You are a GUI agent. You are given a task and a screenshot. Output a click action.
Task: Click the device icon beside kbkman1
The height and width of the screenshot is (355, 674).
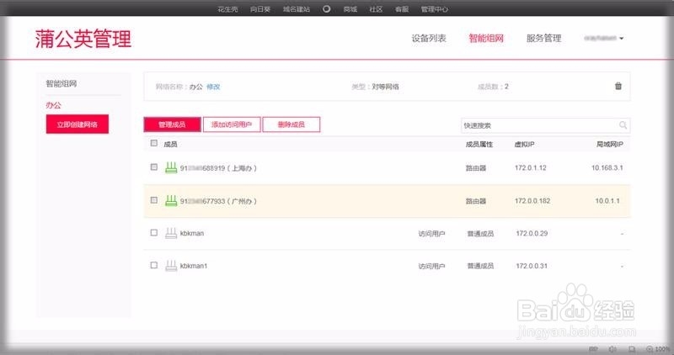[x=171, y=266]
